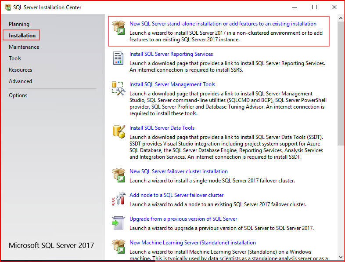Maximize the Installation Center window
The height and width of the screenshot is (262, 345).
(314, 7)
